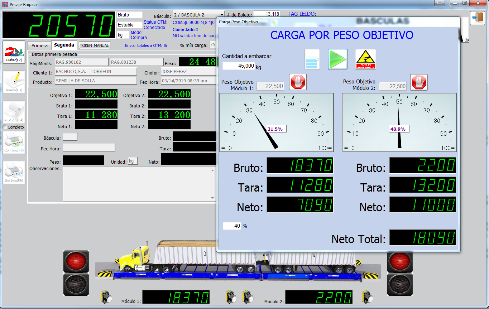
Task: Click the blue stacked bars load icon
Action: click(x=312, y=59)
